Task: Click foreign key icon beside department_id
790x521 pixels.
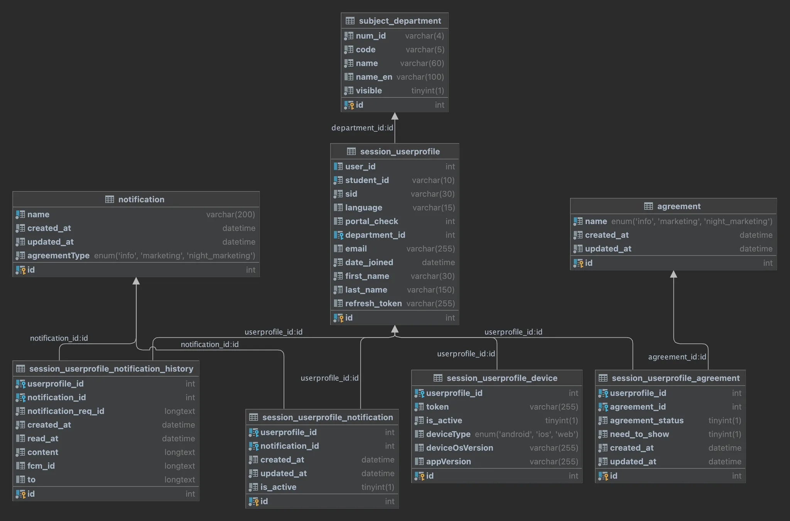Action: 338,235
